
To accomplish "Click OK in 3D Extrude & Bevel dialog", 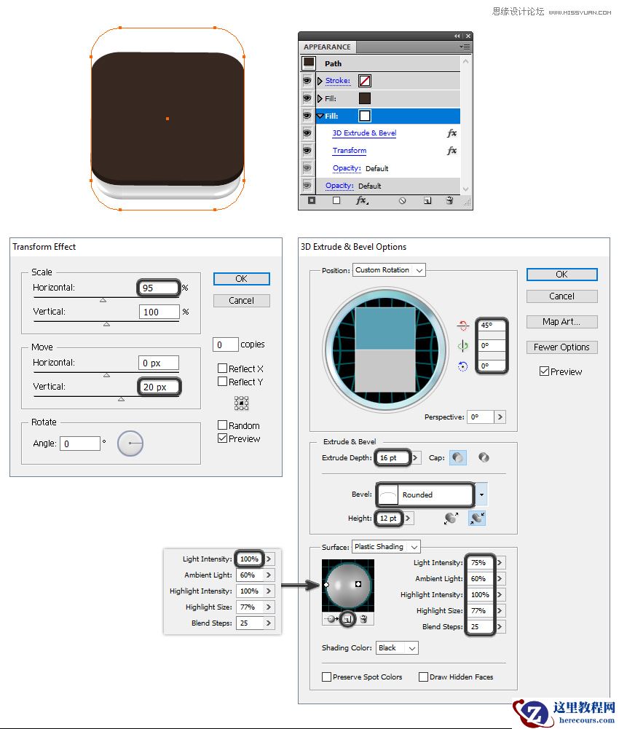I will click(561, 275).
